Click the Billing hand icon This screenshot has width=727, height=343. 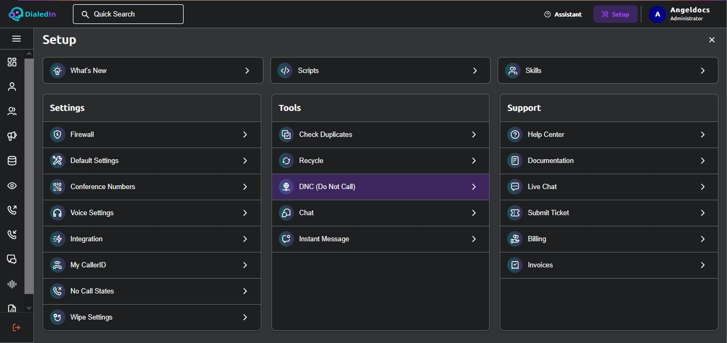(x=515, y=239)
